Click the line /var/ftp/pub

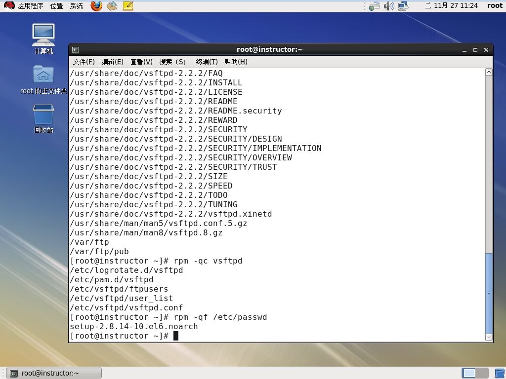tap(99, 252)
